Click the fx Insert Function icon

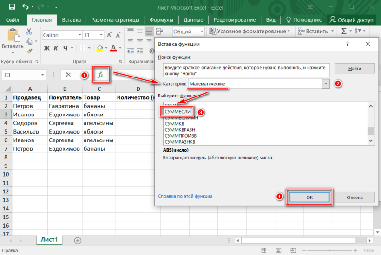100,75
